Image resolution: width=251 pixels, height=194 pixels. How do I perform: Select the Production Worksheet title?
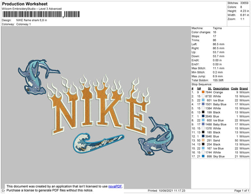point(25,4)
